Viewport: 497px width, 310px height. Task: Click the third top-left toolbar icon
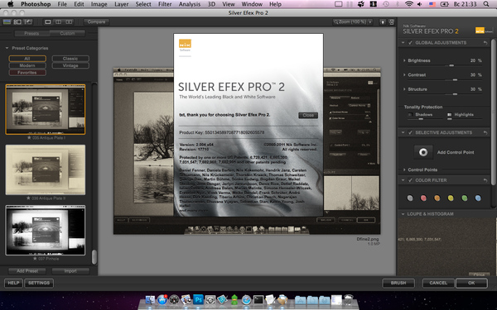28,21
